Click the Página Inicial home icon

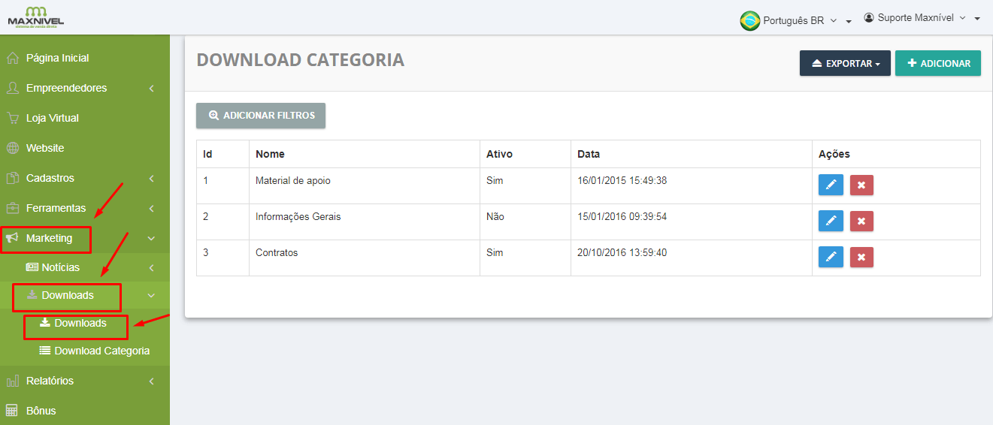pos(12,58)
